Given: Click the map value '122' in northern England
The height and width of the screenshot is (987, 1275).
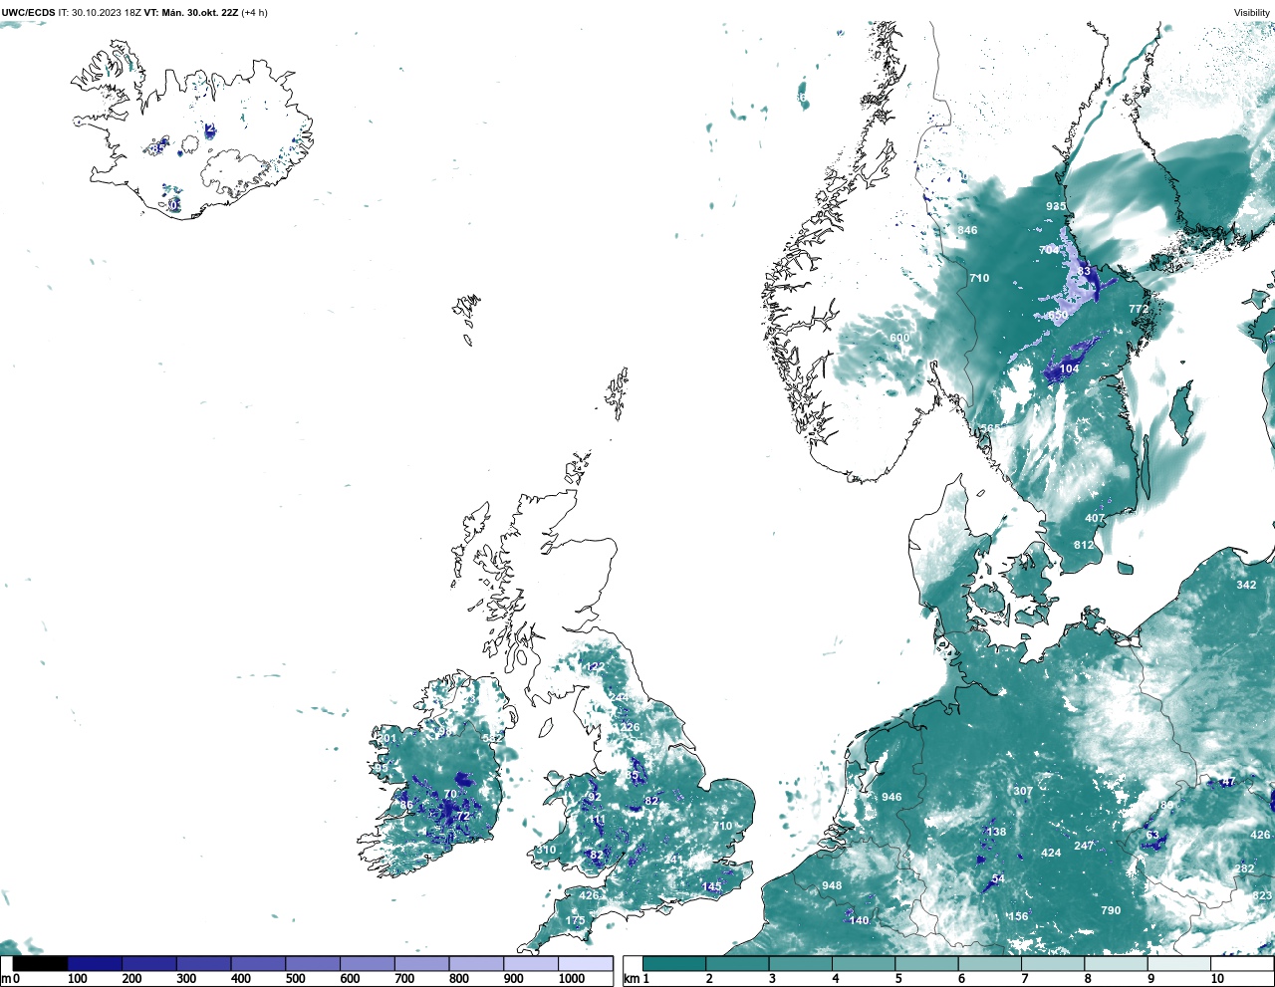Looking at the screenshot, I should click(595, 666).
